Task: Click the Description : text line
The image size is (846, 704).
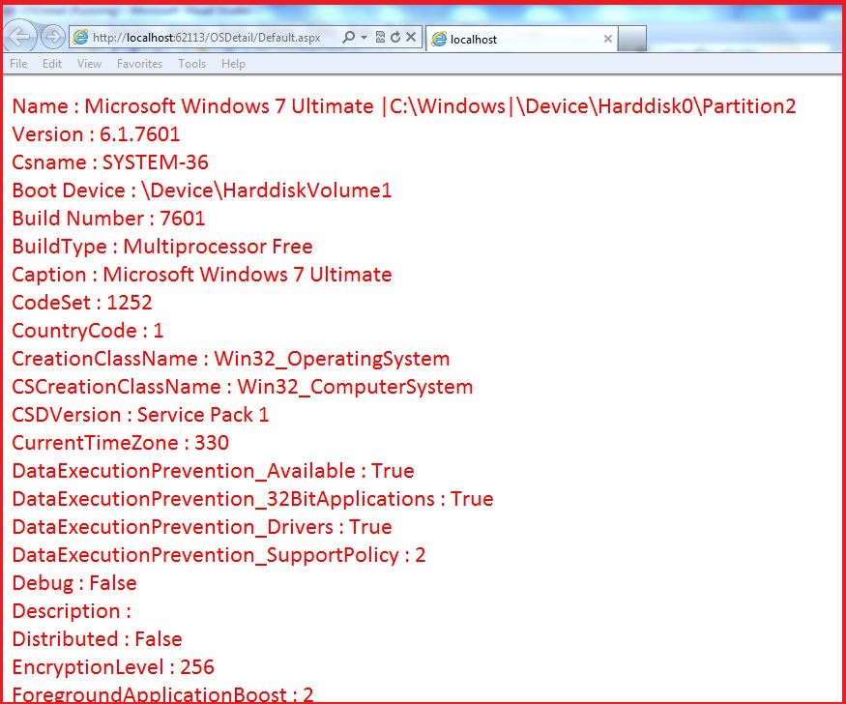Action: (x=72, y=611)
